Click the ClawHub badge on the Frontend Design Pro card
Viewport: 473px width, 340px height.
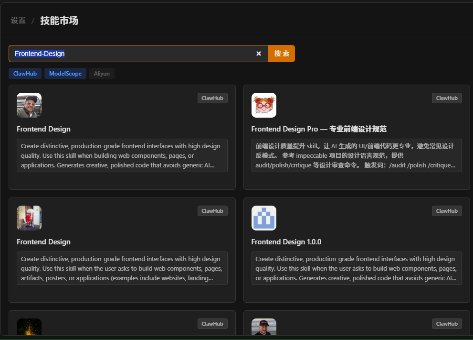pyautogui.click(x=447, y=98)
